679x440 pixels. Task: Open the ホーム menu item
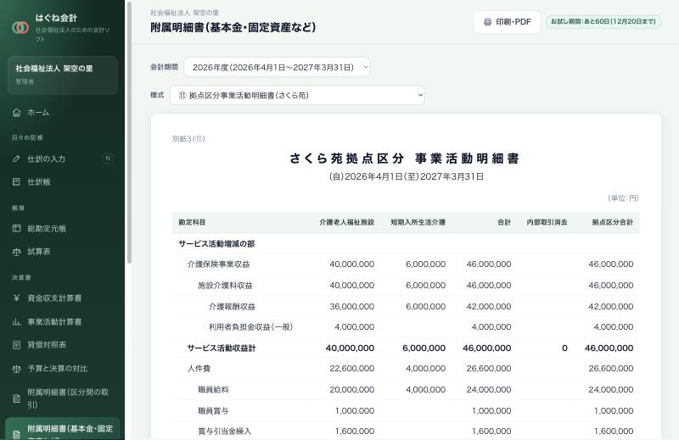62,113
